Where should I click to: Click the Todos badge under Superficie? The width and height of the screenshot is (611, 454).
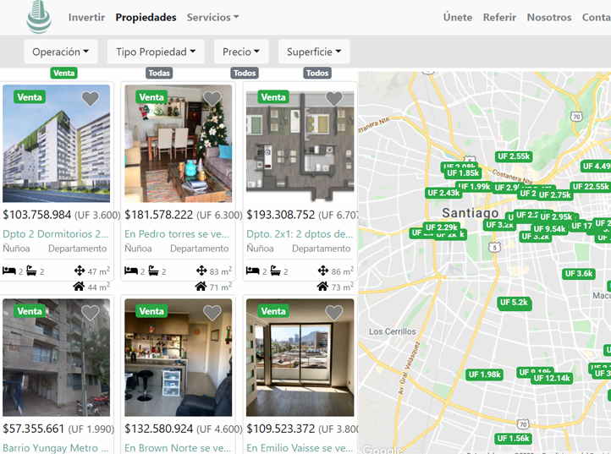pyautogui.click(x=317, y=73)
